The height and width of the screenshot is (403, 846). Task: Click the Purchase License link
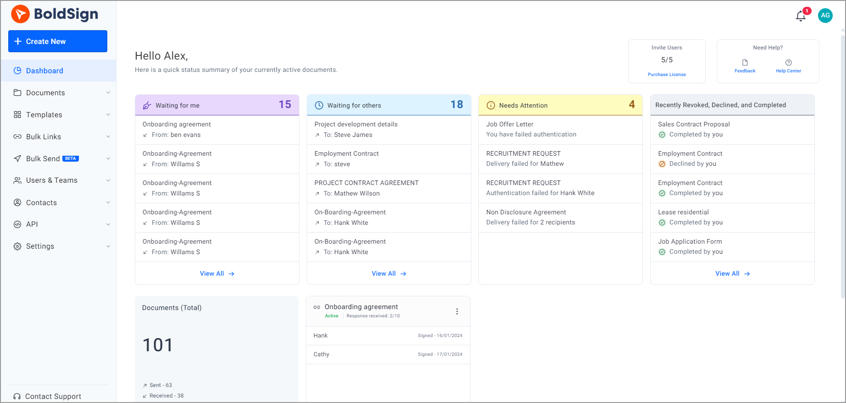click(666, 75)
